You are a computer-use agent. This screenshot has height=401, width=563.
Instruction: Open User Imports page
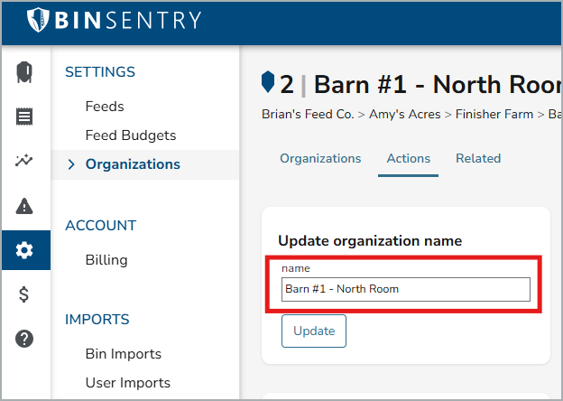pyautogui.click(x=128, y=383)
